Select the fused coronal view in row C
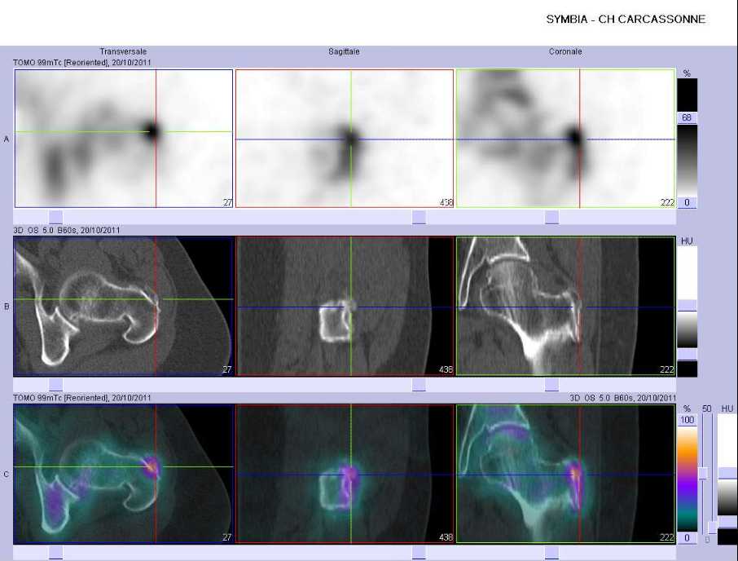Viewport: 738px width, 561px height. click(565, 474)
